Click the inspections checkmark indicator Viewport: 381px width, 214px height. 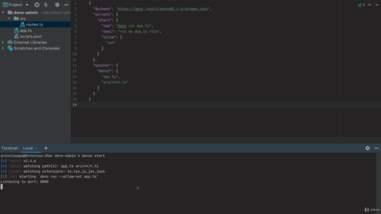tap(361, 5)
